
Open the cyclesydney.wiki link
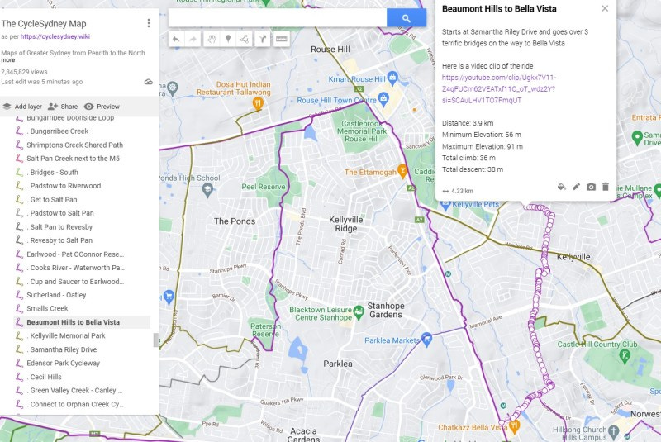point(55,36)
